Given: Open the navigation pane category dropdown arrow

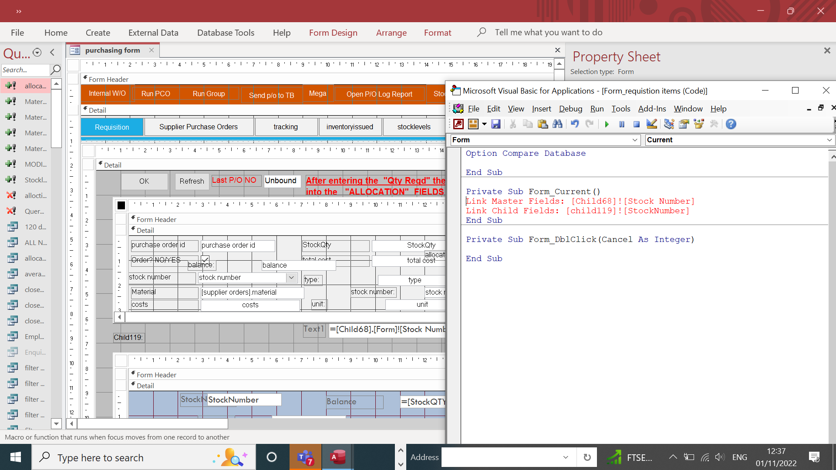Looking at the screenshot, I should click(x=37, y=53).
